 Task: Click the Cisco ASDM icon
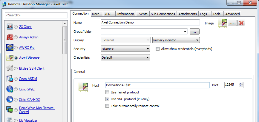click(x=10, y=79)
